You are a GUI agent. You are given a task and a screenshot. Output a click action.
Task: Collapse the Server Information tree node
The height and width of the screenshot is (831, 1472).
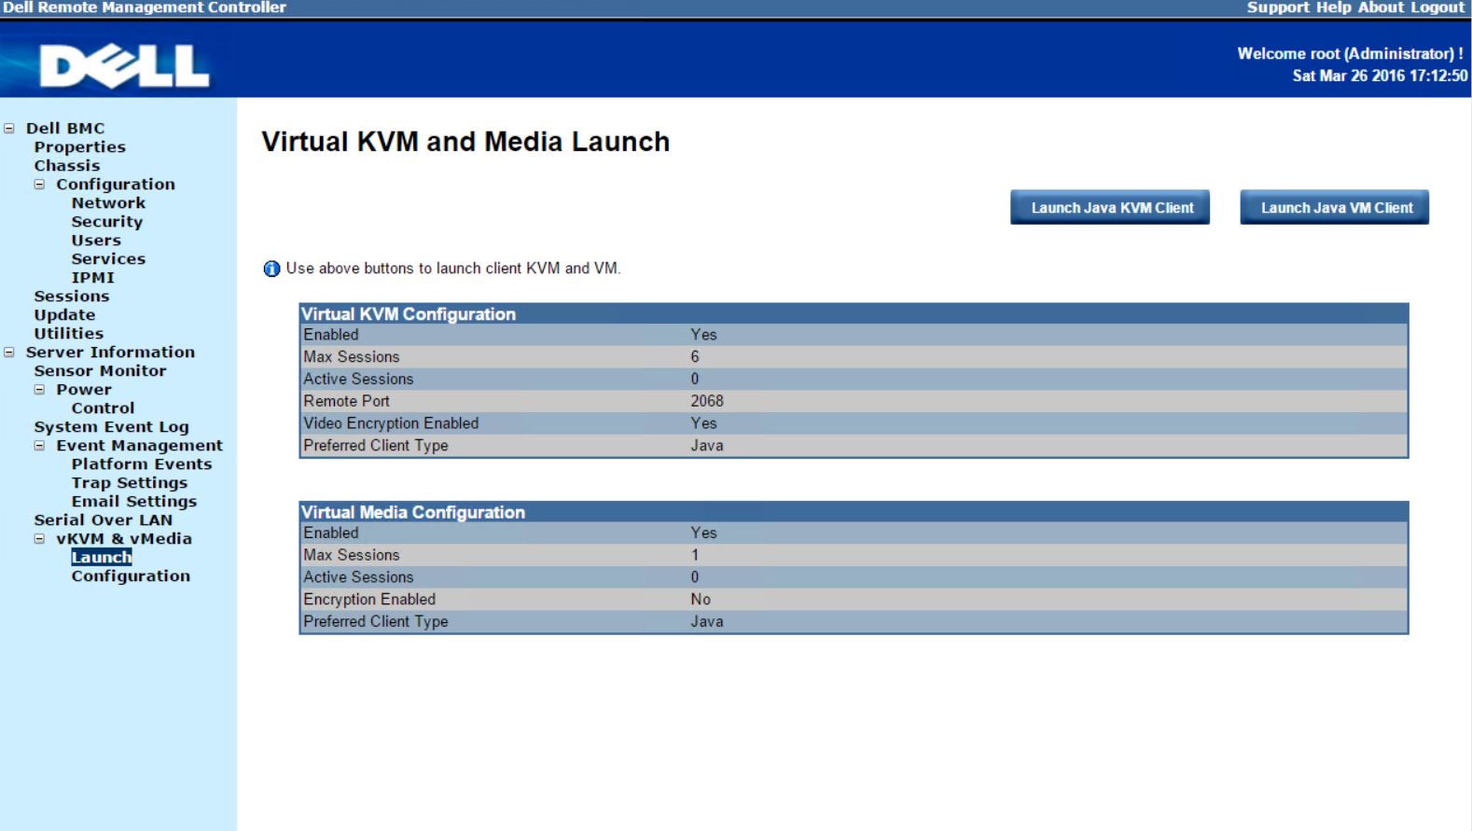click(x=9, y=353)
